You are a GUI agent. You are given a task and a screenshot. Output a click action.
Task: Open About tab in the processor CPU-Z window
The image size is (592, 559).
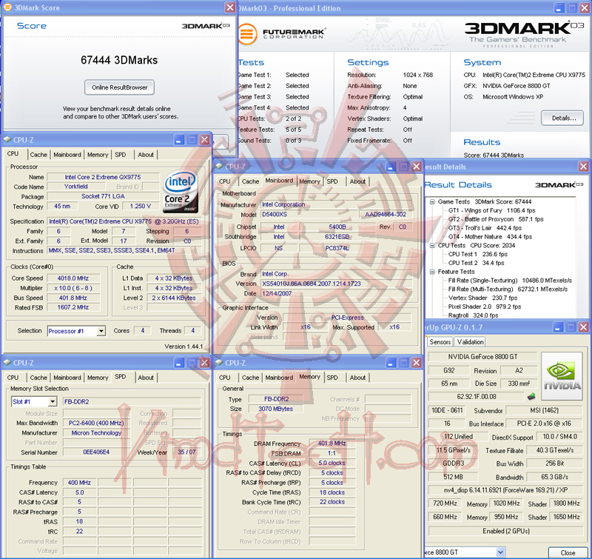click(146, 155)
